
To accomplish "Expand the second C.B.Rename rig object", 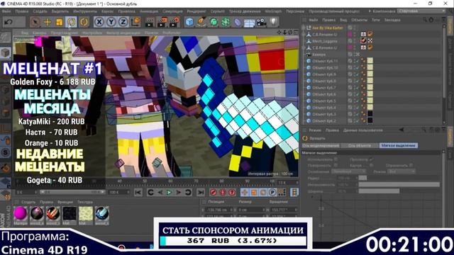I will 304,47.
